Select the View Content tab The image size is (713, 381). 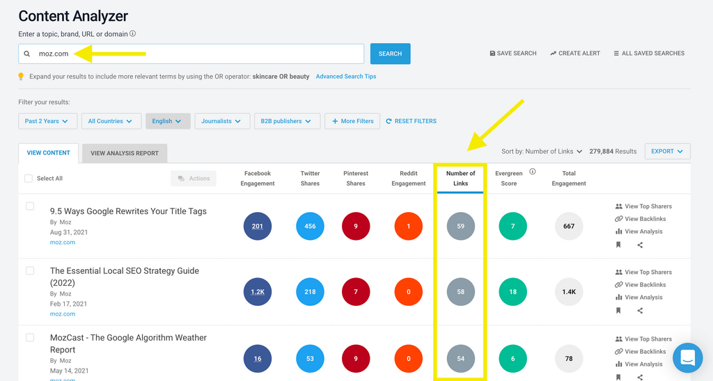click(x=48, y=153)
